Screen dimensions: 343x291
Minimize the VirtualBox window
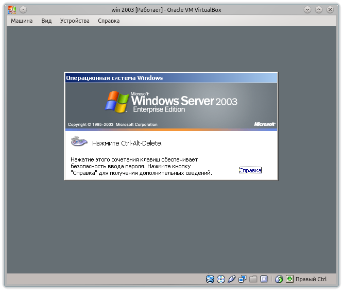click(x=307, y=10)
